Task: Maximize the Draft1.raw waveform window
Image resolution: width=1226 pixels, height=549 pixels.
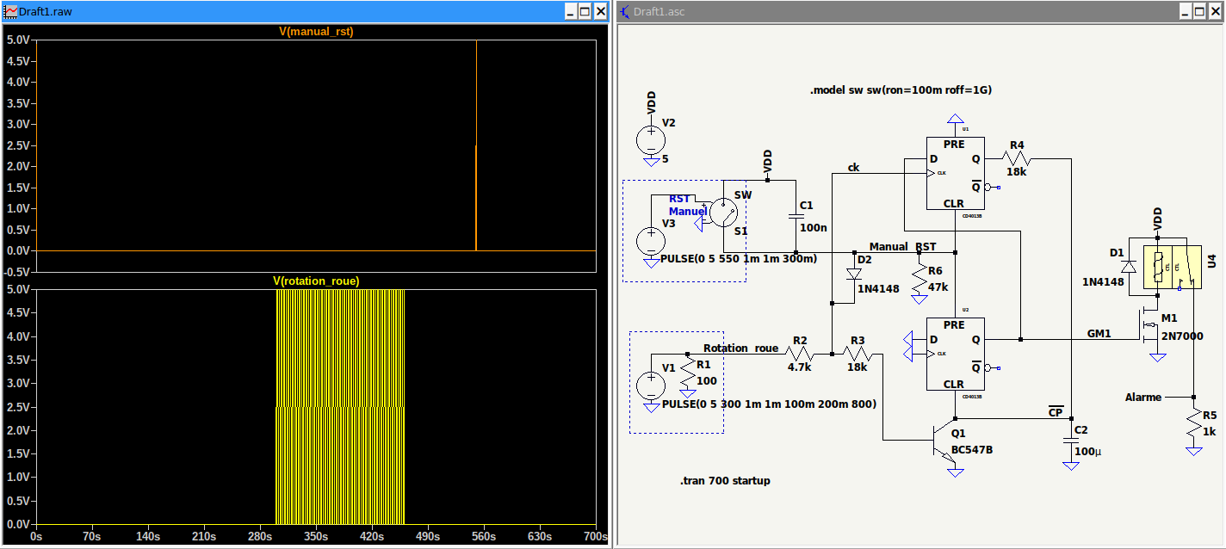Action: coord(585,11)
